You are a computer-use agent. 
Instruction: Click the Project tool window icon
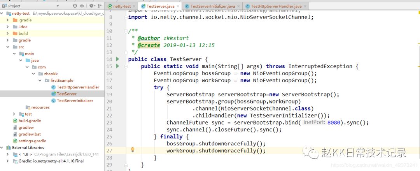(x=4, y=6)
